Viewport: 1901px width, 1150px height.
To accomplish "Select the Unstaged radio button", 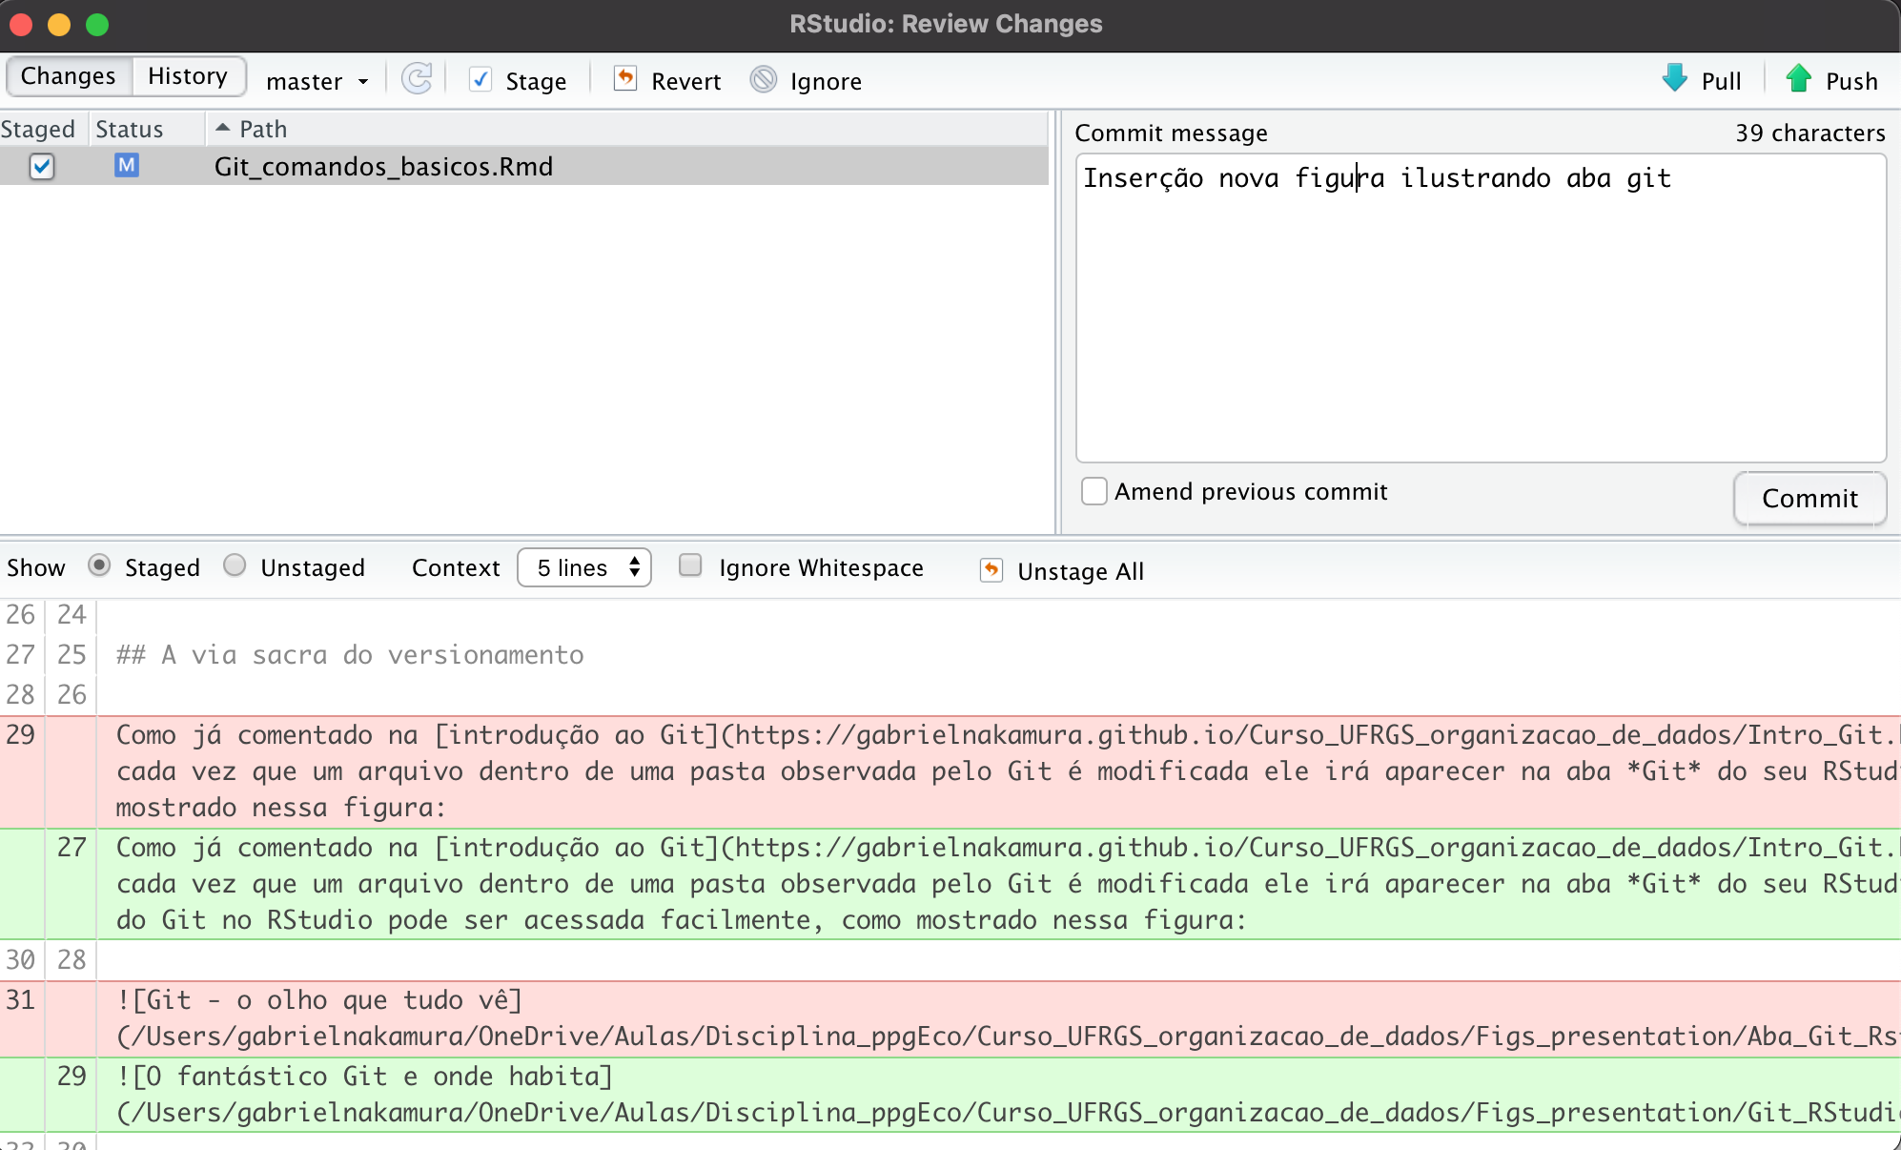I will 235,565.
